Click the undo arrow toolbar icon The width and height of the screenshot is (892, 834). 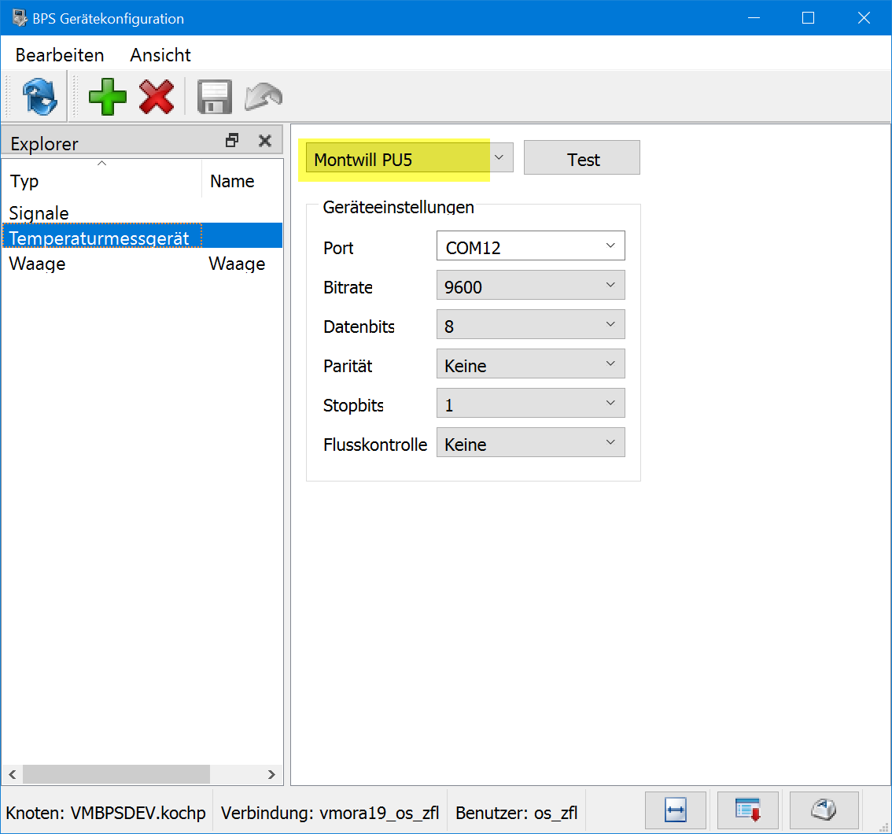pyautogui.click(x=264, y=98)
